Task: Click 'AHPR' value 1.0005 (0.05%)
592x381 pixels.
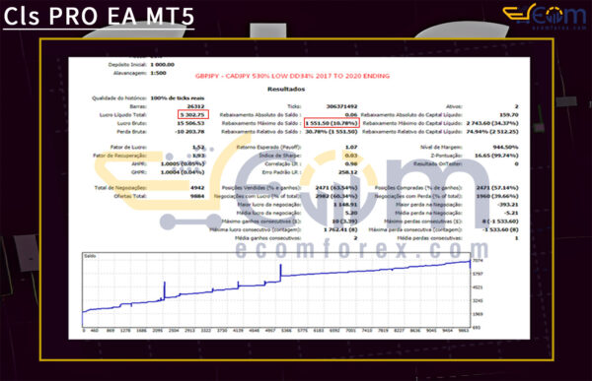Action: click(183, 163)
